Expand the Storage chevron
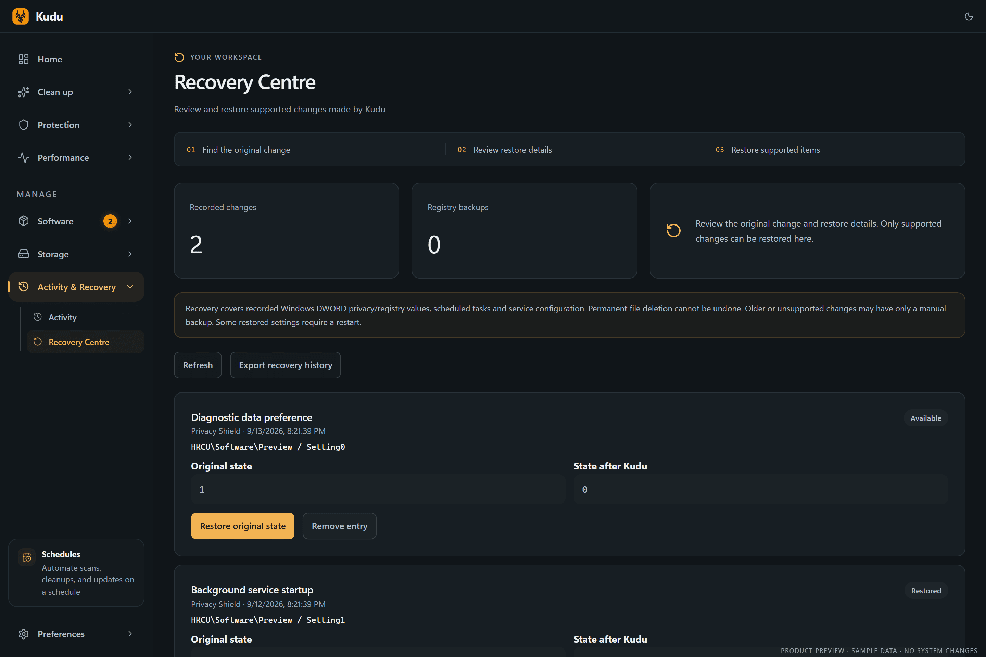This screenshot has height=657, width=986. pyautogui.click(x=130, y=254)
